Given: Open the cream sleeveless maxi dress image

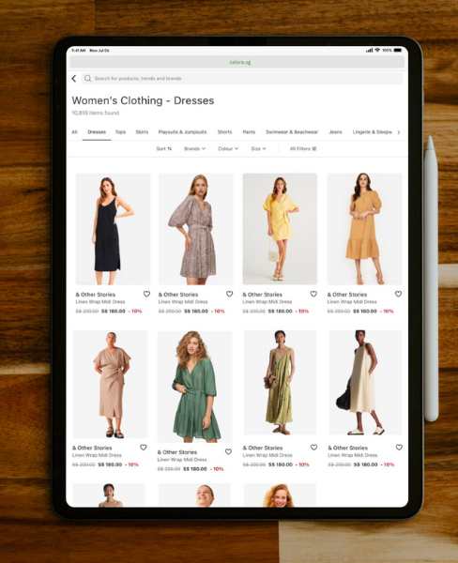Looking at the screenshot, I should (x=365, y=383).
